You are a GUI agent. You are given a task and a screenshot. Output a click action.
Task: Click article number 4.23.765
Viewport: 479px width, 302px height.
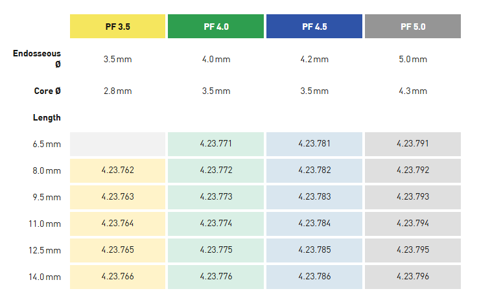[x=118, y=250]
